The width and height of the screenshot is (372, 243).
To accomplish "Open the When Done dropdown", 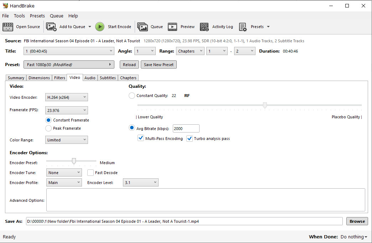I will (354, 237).
